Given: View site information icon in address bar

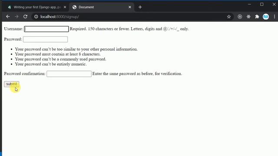Looking at the screenshot, I should tap(36, 16).
